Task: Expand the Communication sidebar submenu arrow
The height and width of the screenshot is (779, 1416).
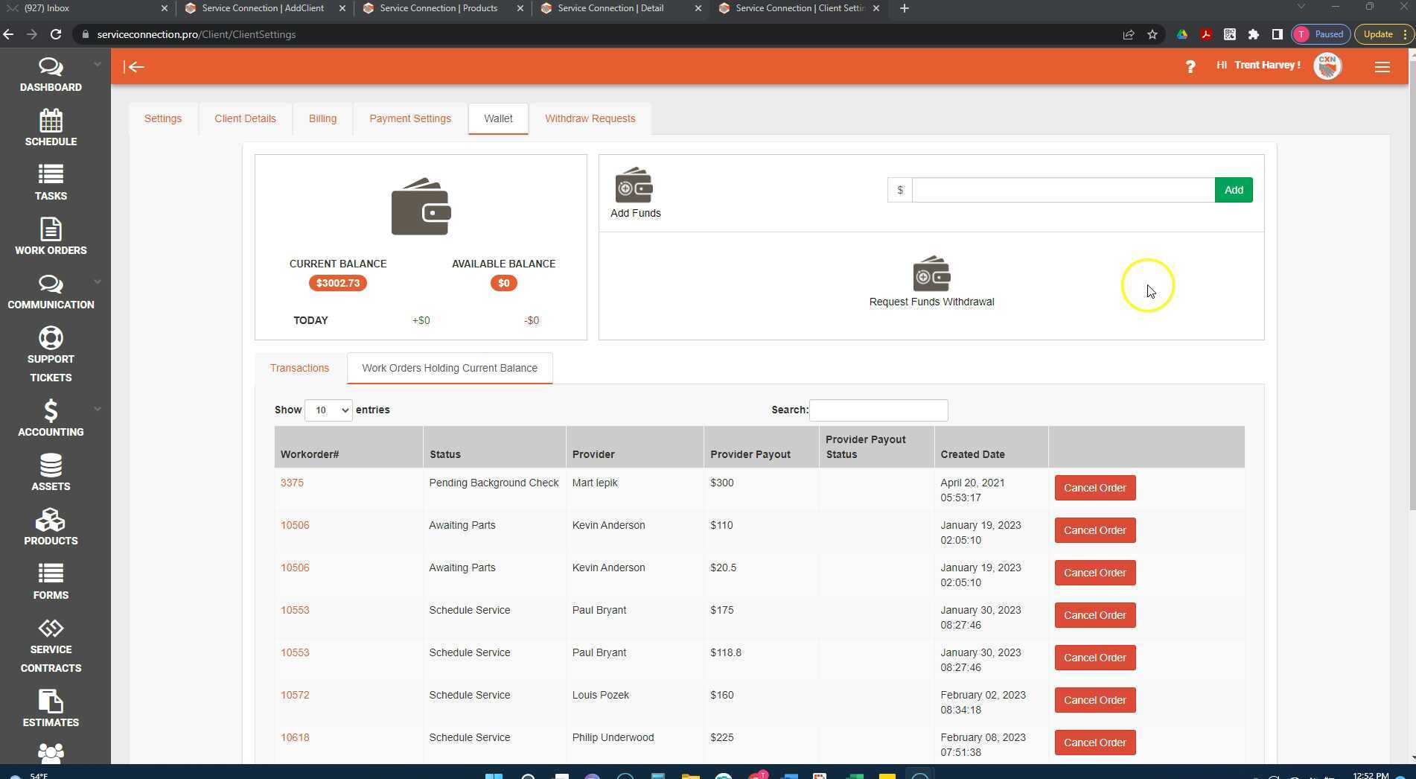Action: 97,282
